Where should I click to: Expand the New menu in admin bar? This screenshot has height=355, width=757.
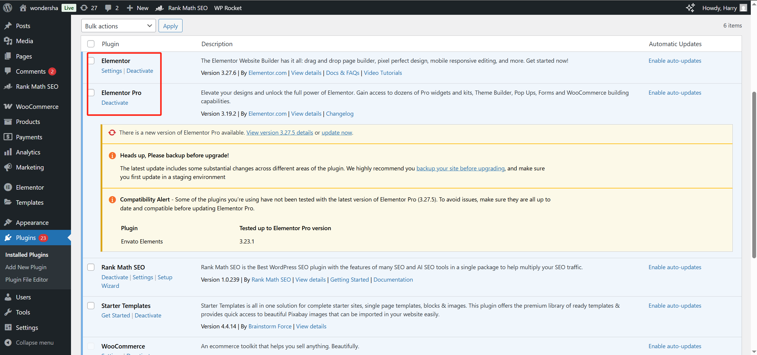click(x=138, y=8)
